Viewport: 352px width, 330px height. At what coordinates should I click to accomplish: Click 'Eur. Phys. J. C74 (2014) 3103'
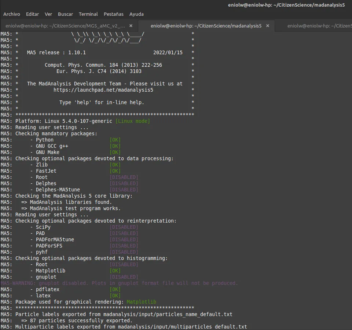click(99, 71)
